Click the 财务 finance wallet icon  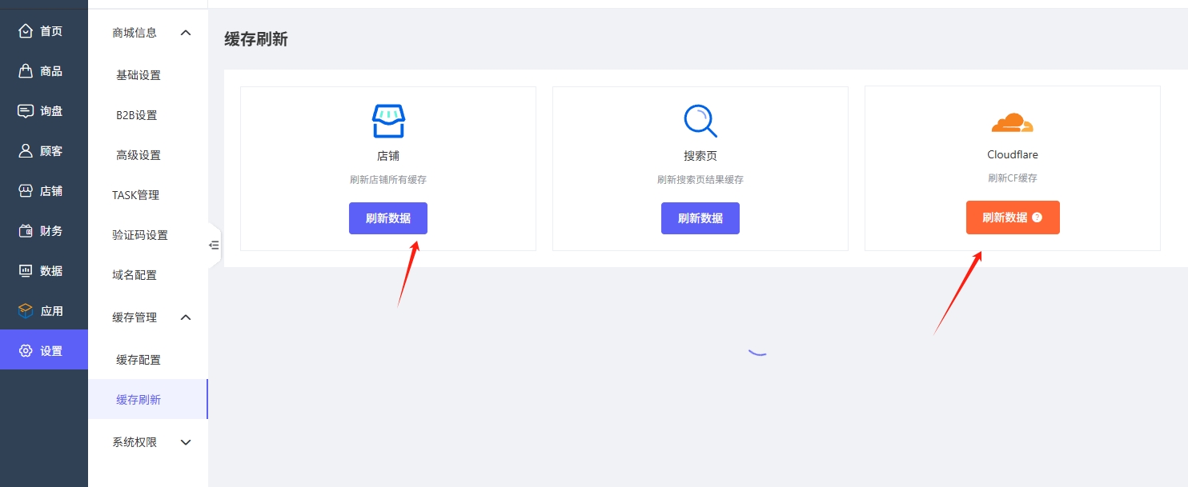[x=26, y=231]
